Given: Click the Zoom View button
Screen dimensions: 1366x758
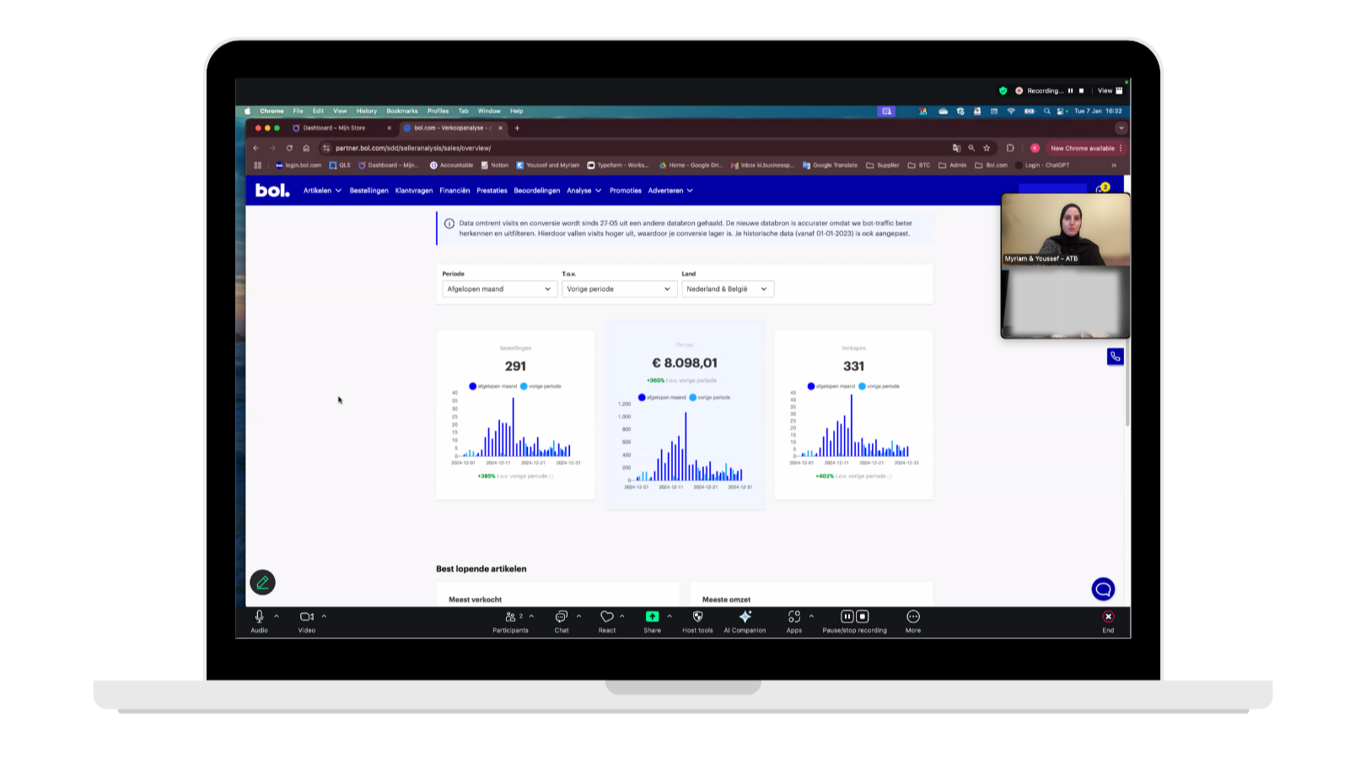Looking at the screenshot, I should click(1110, 90).
